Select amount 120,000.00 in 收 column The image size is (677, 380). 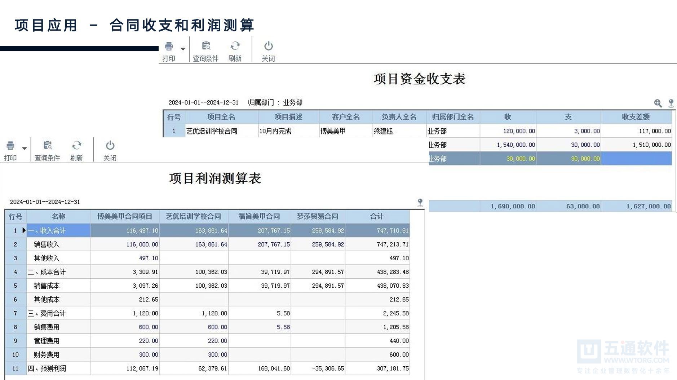tap(508, 131)
